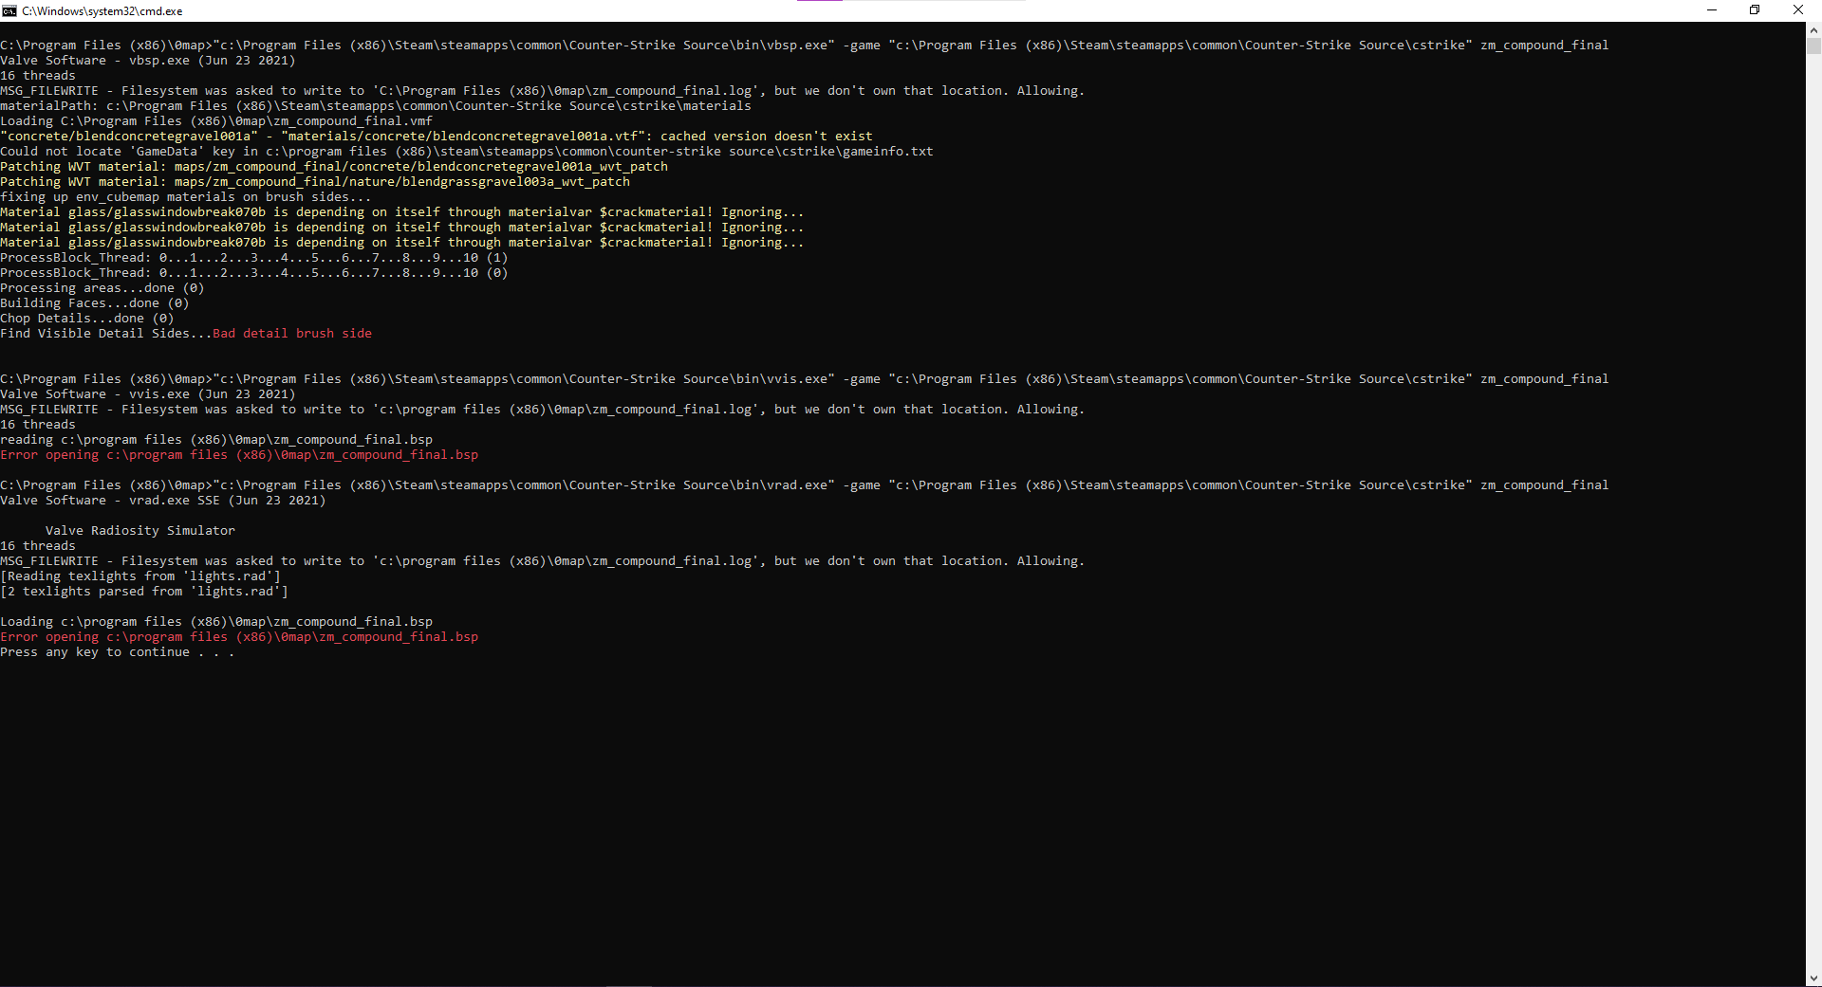Click the 'Press any key to continue' line
Viewport: 1822px width, 987px height.
(x=118, y=652)
